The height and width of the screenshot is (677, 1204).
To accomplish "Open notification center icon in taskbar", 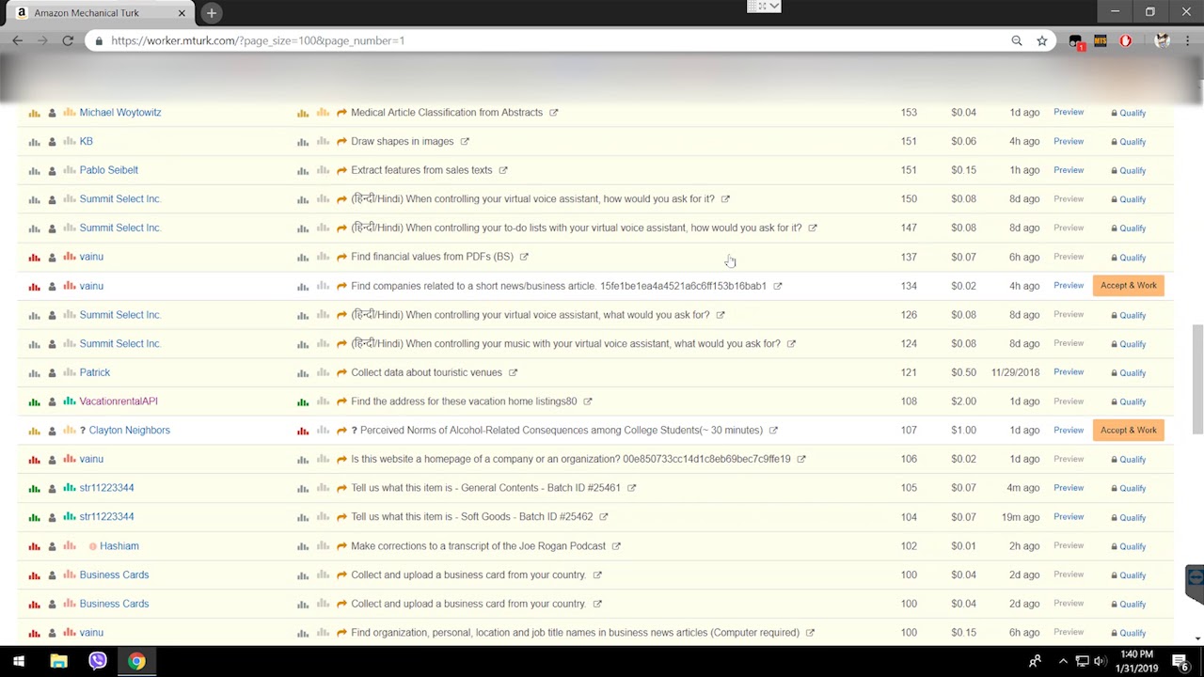I will [x=1180, y=661].
